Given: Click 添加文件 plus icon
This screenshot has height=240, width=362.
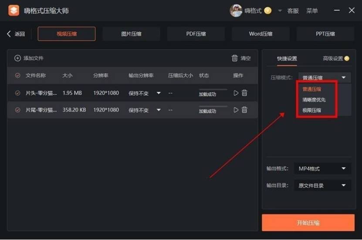Looking at the screenshot, I should coord(17,58).
